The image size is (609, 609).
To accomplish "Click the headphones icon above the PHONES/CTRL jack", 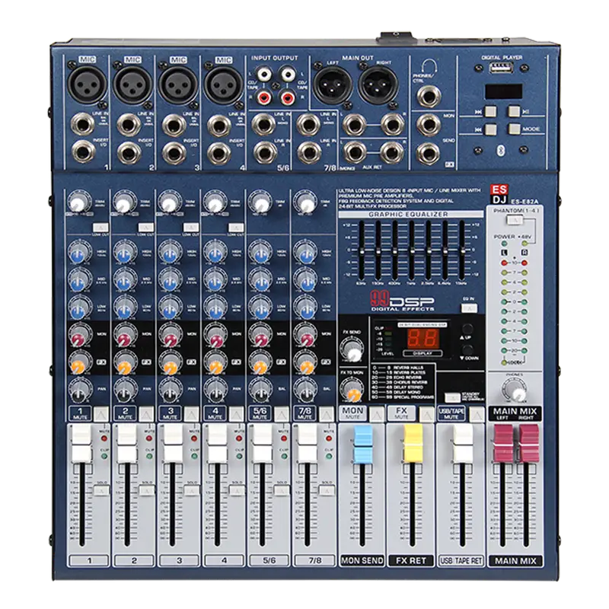I will click(x=429, y=65).
